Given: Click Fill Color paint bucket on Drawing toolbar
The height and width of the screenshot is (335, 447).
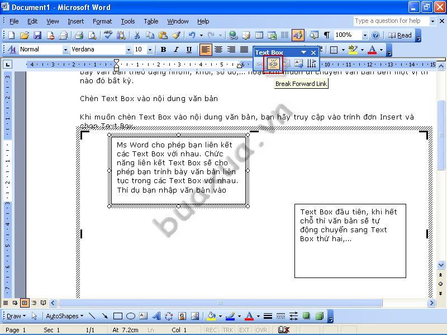Looking at the screenshot, I should point(212,316).
